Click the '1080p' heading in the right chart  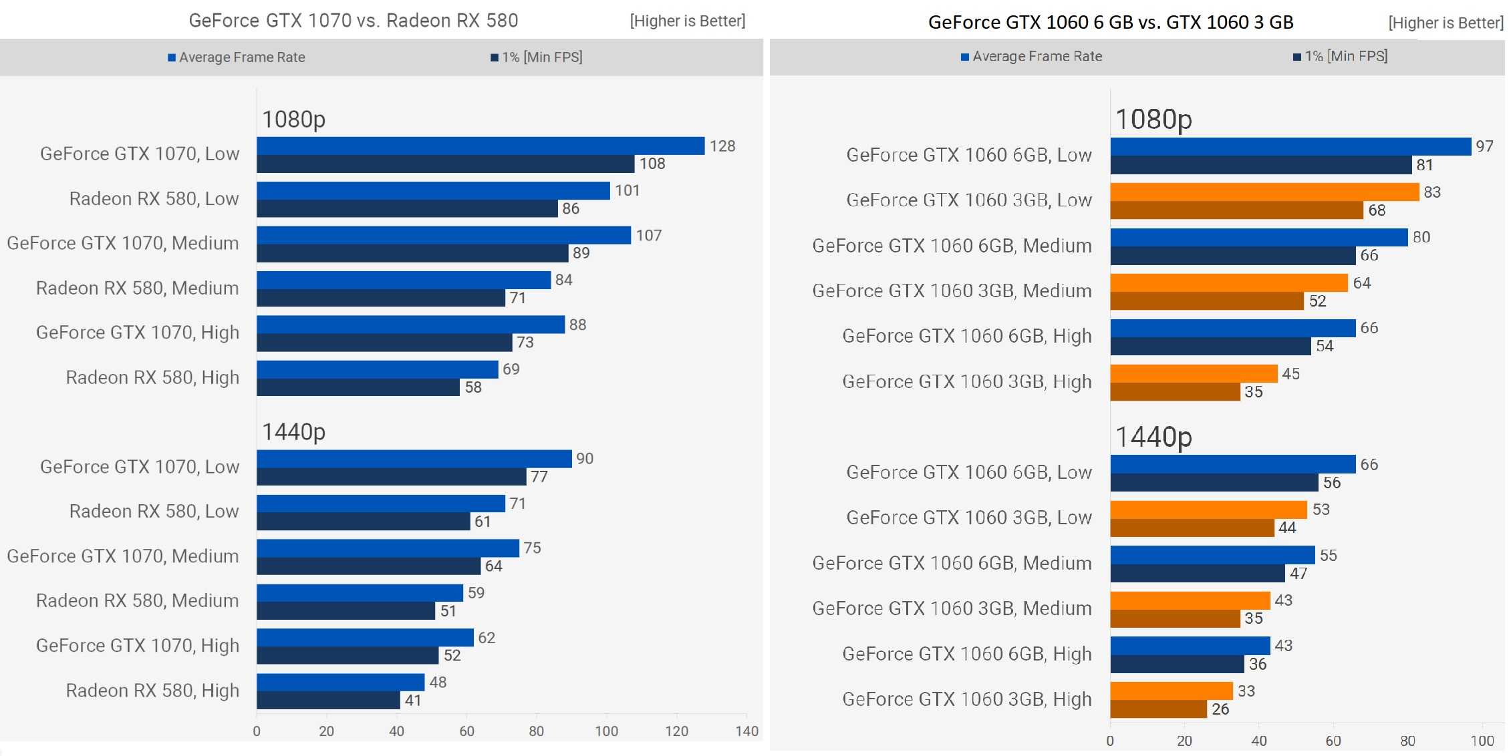click(x=1153, y=120)
